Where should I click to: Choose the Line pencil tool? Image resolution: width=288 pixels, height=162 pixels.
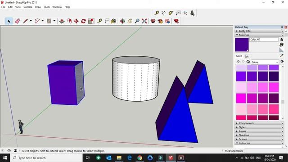coord(25,21)
